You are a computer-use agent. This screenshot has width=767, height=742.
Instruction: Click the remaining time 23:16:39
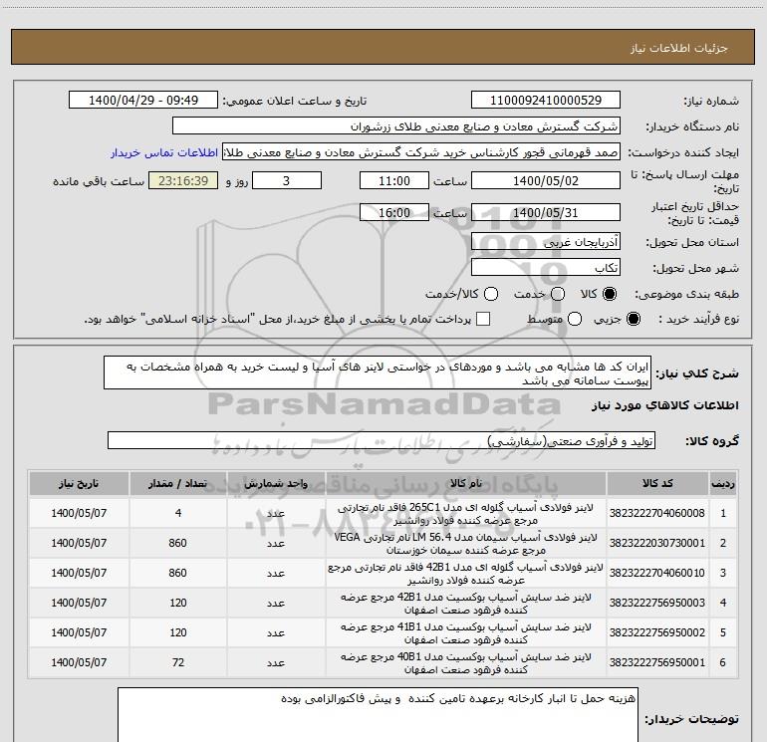(x=183, y=180)
